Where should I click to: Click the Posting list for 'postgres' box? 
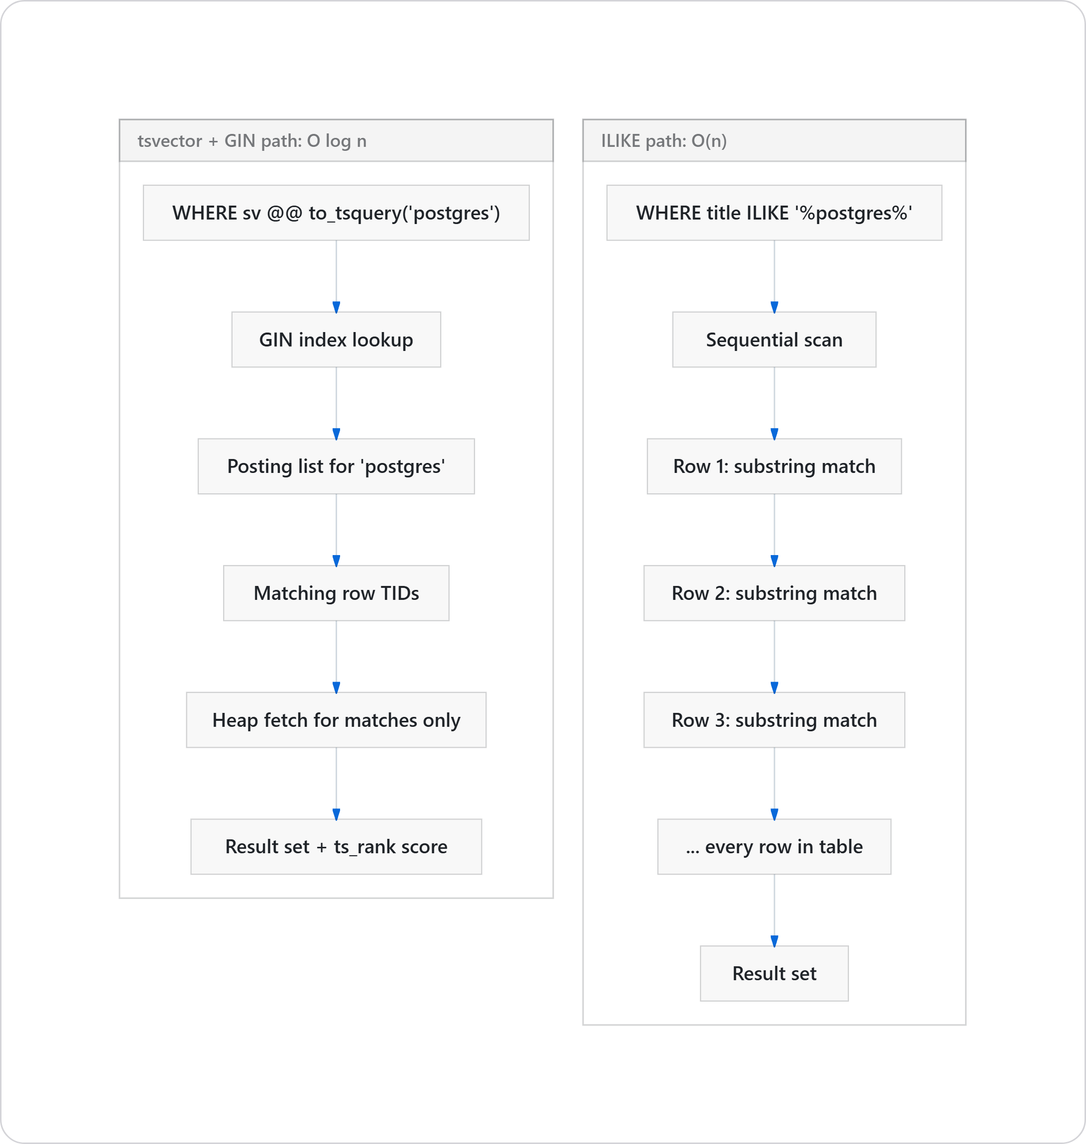(x=336, y=466)
